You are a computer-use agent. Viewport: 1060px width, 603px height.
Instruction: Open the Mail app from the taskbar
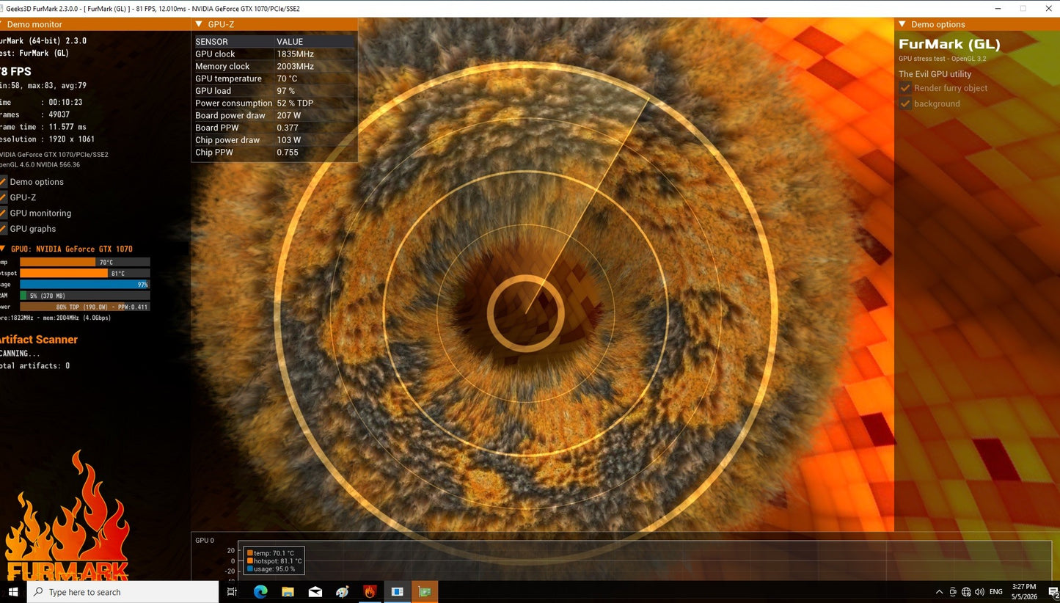pos(315,592)
